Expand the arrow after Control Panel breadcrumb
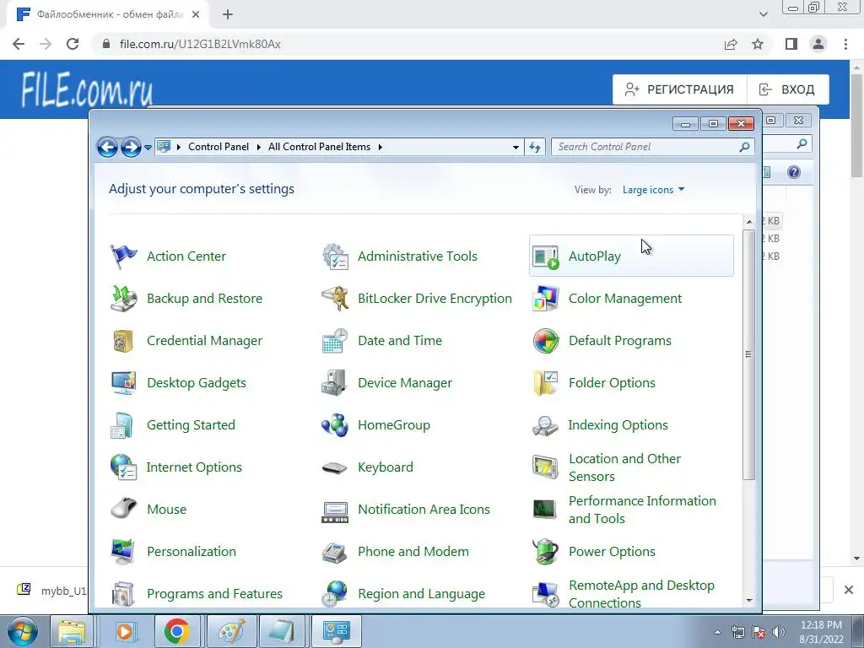The height and width of the screenshot is (648, 864). [258, 147]
